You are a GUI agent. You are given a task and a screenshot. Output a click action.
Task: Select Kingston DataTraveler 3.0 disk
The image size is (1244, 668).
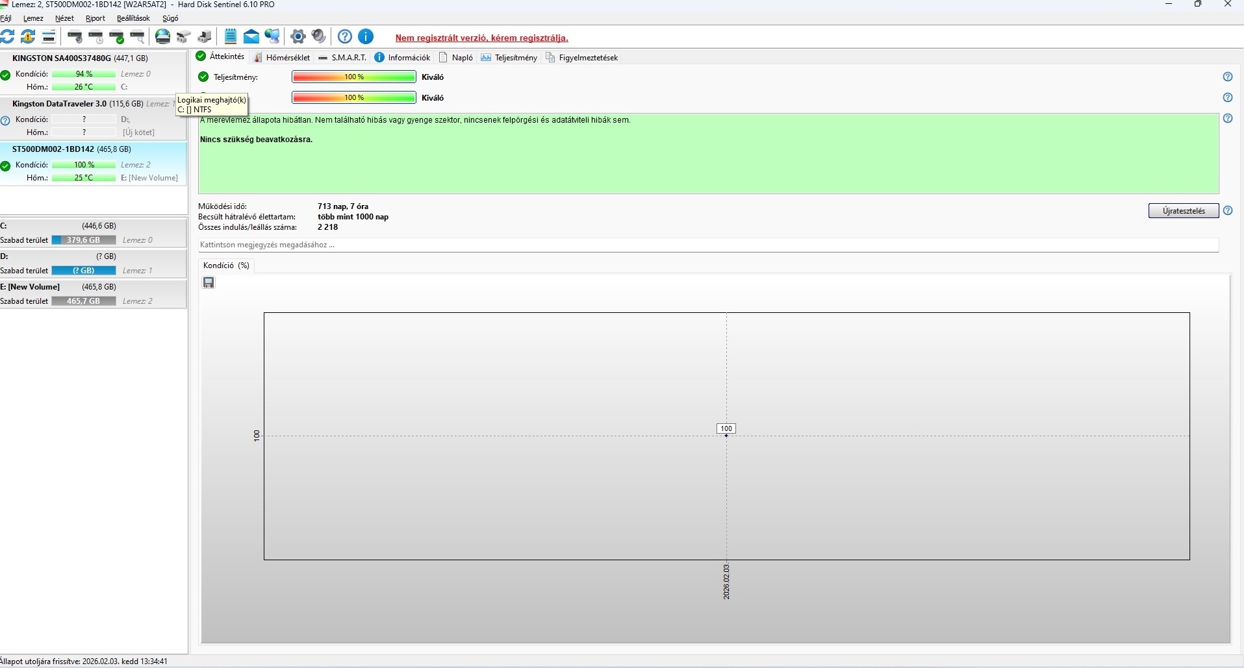[94, 118]
